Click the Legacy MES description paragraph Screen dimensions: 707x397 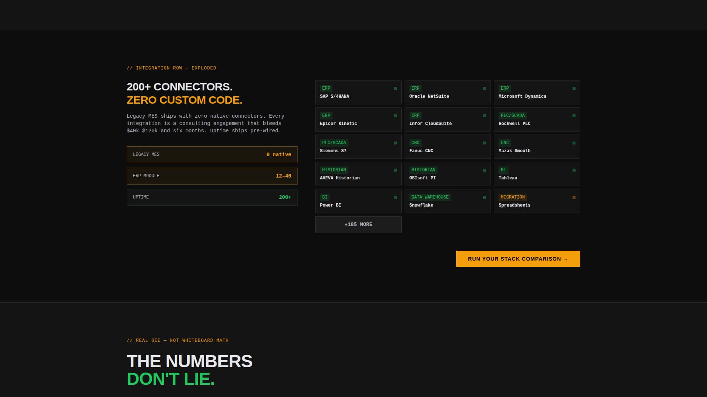[x=205, y=124]
